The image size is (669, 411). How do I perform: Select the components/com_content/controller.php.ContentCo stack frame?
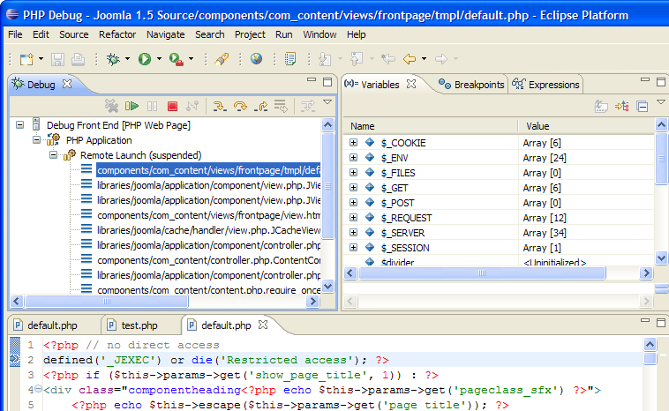208,260
